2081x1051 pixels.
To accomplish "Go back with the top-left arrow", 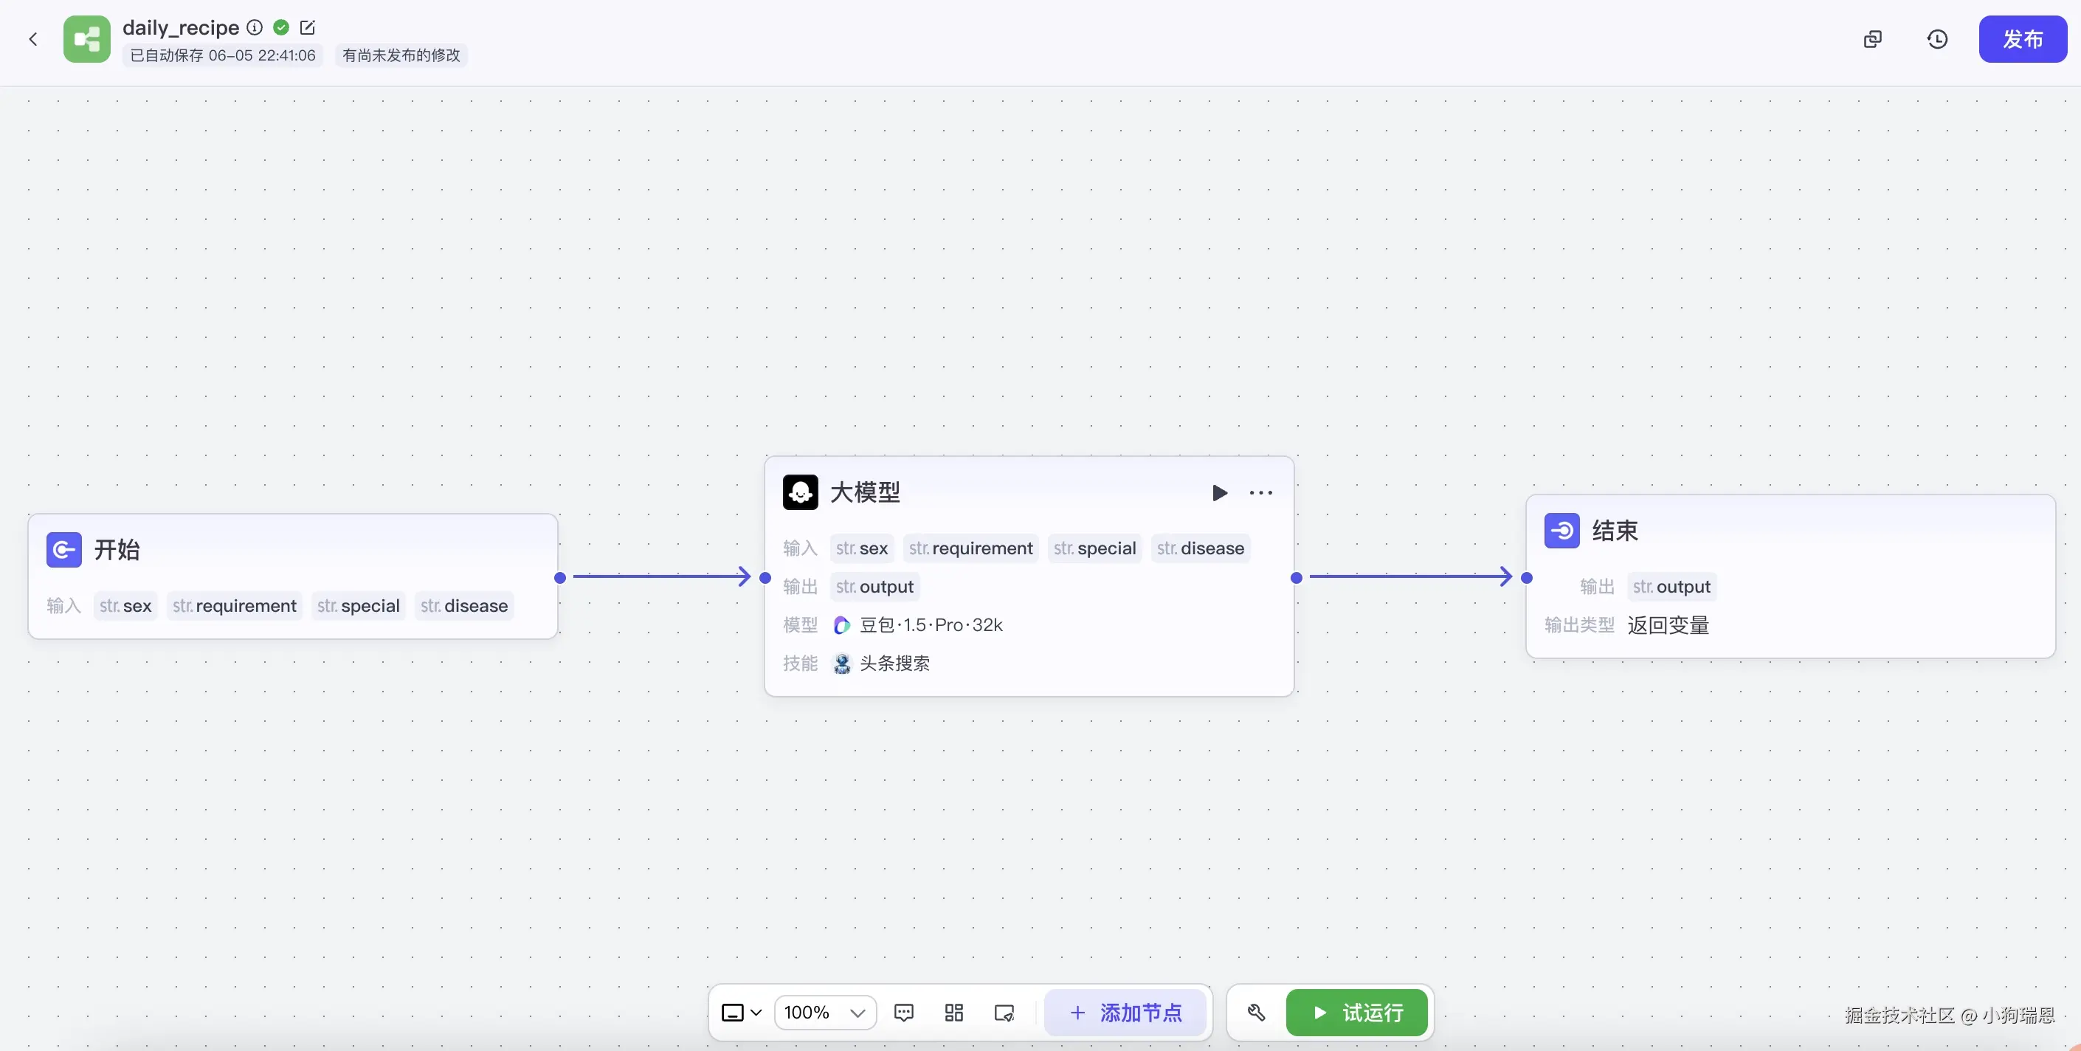I will [32, 38].
